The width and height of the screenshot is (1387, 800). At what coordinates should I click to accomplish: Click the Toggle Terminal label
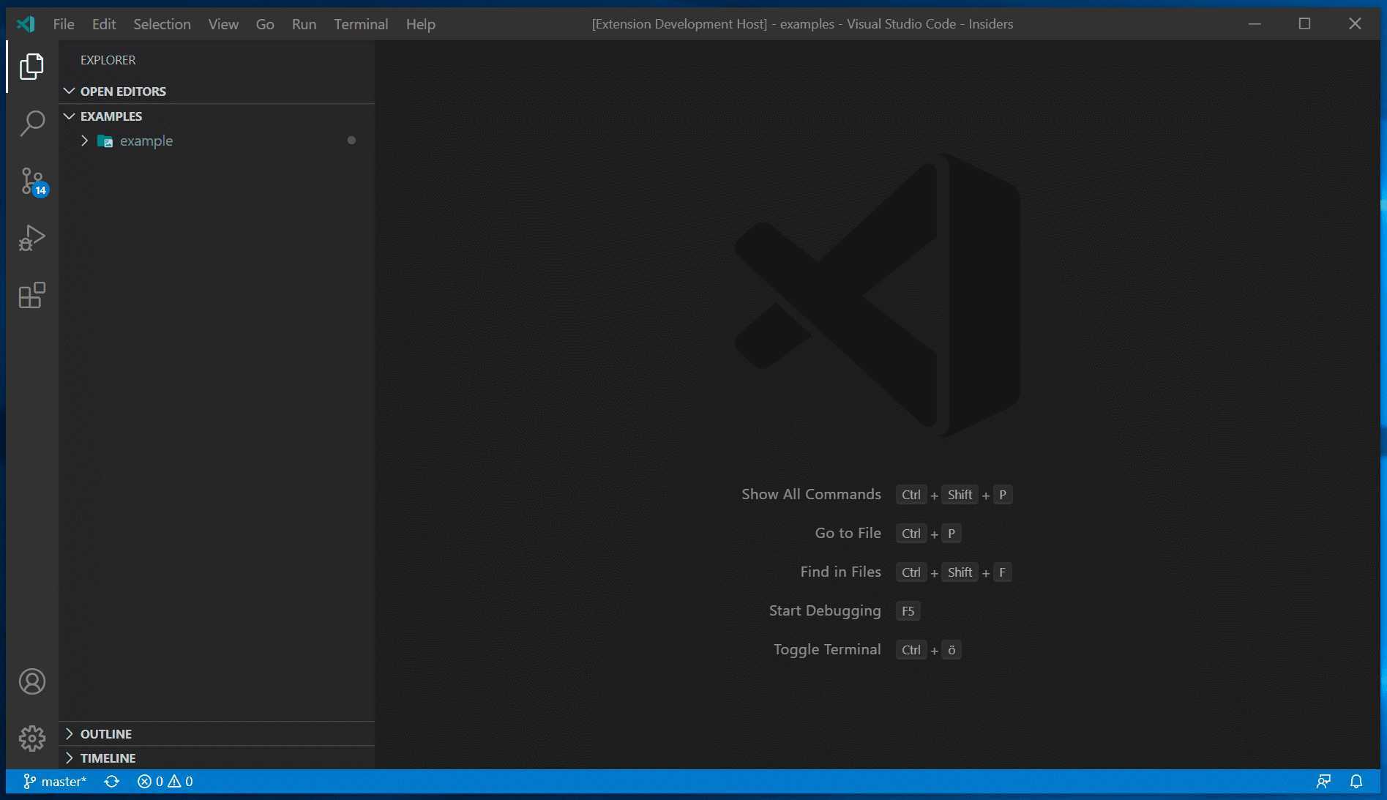(827, 649)
